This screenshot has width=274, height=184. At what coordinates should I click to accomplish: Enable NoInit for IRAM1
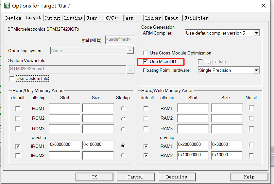251,145
